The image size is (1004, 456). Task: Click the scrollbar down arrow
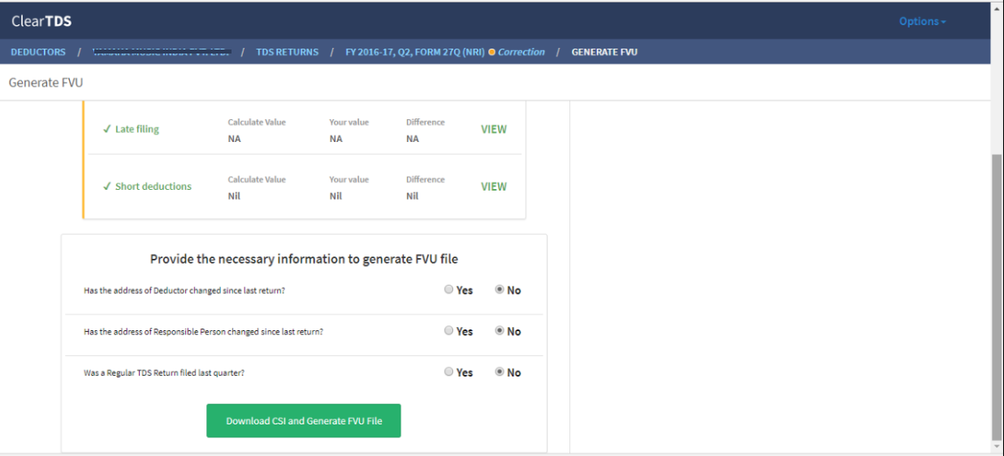(997, 446)
